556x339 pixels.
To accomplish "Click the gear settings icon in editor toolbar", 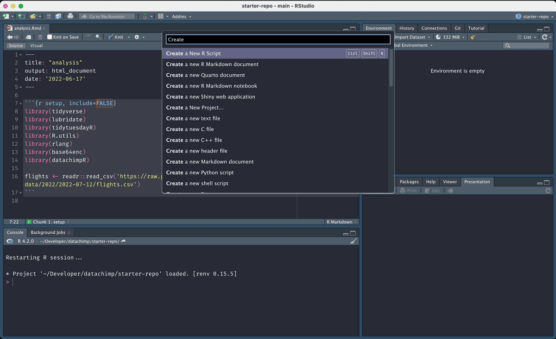I will pos(137,37).
